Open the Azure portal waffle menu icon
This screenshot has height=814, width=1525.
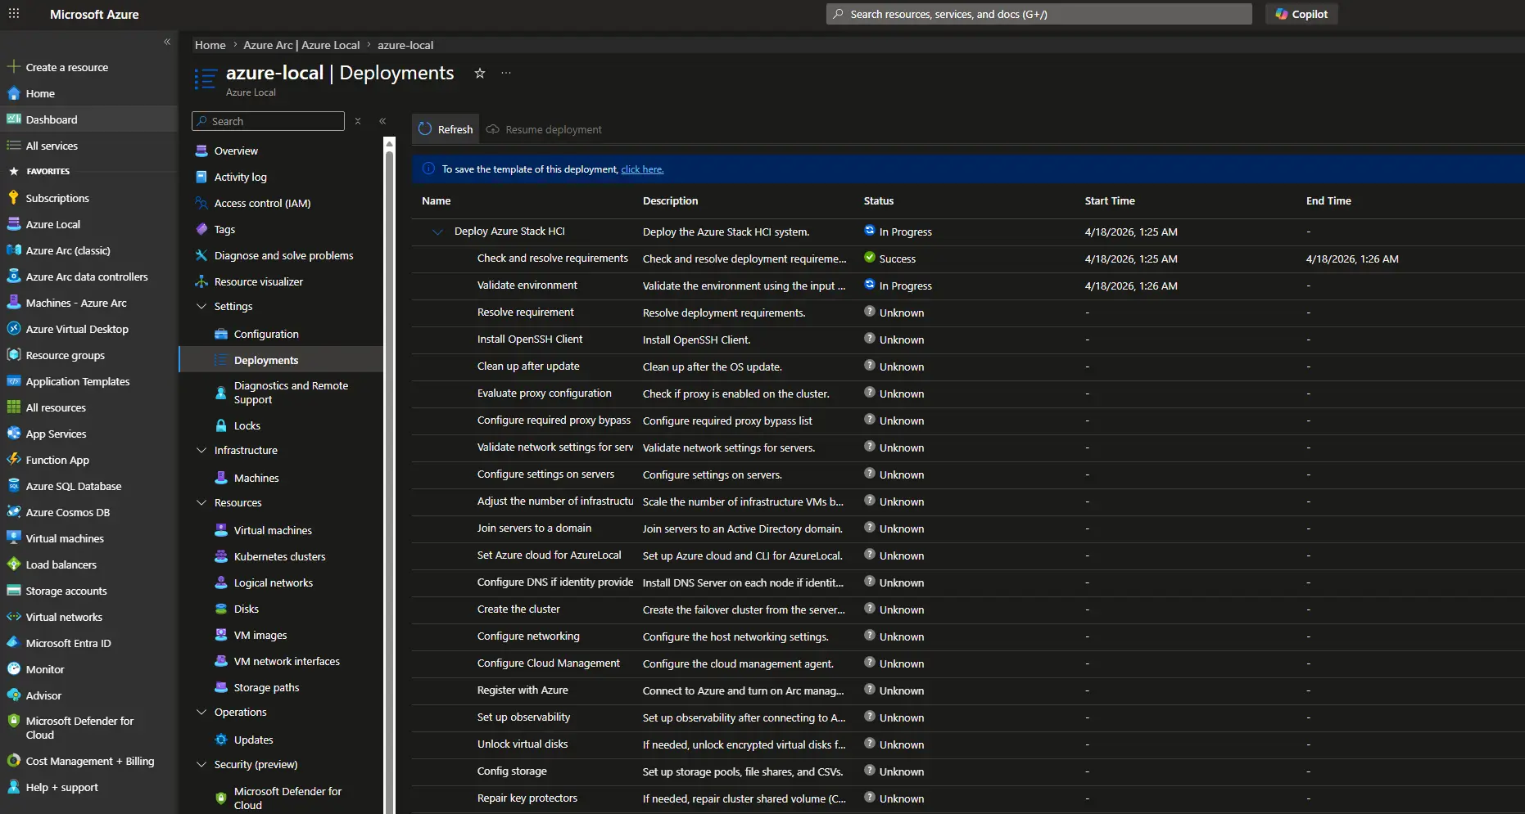[14, 14]
